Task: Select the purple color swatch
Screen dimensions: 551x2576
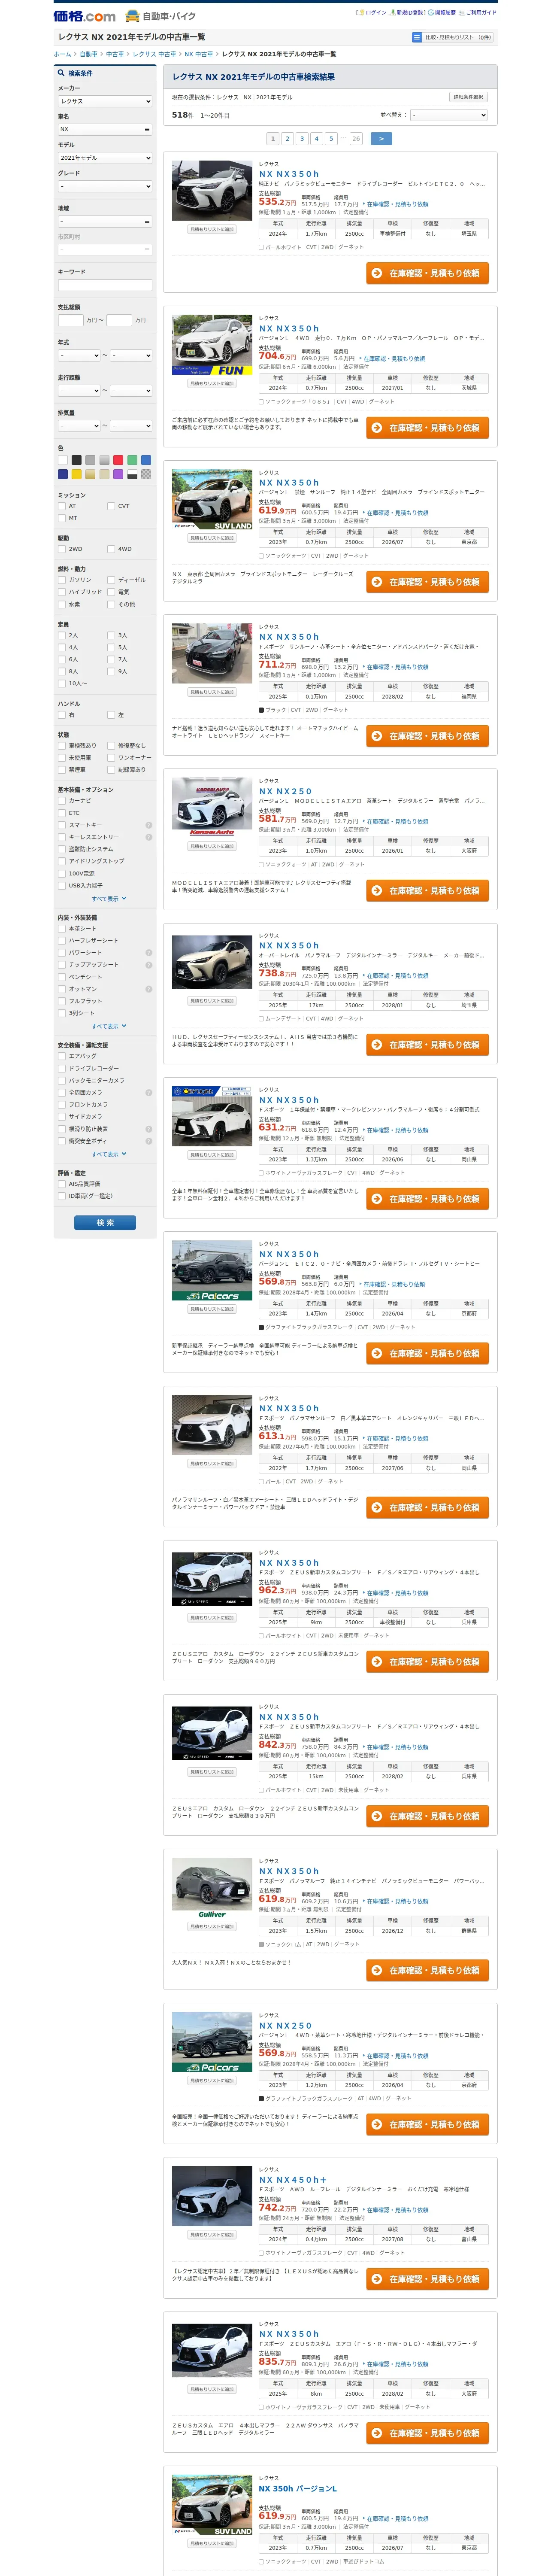Action: tap(118, 474)
